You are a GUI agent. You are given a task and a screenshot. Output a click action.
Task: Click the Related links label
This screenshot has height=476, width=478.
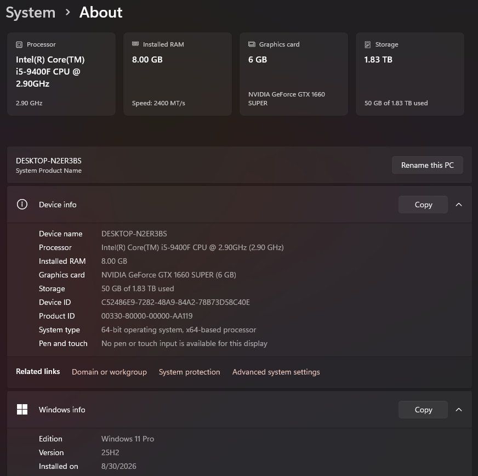click(x=38, y=371)
